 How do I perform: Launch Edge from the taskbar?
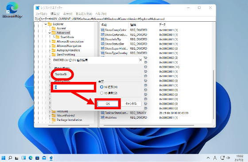click(31, 158)
